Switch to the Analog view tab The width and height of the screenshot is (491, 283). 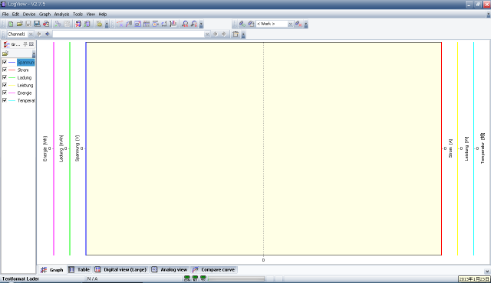click(170, 269)
